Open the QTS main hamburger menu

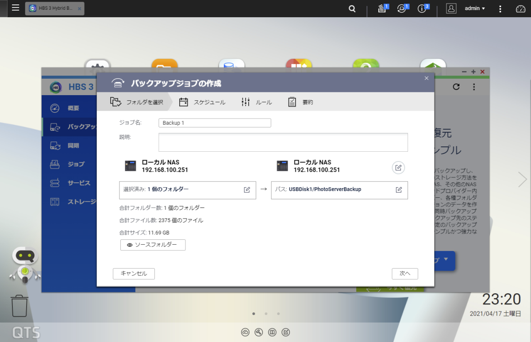tap(15, 8)
